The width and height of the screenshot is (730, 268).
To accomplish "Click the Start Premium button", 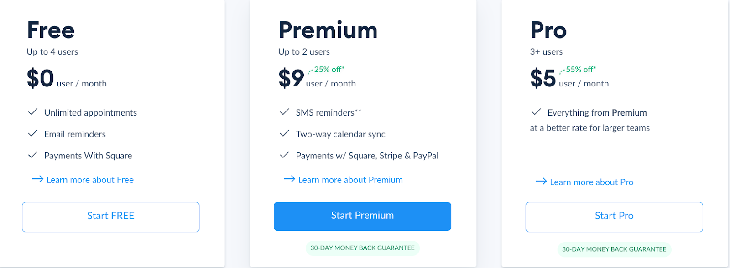I will [362, 216].
